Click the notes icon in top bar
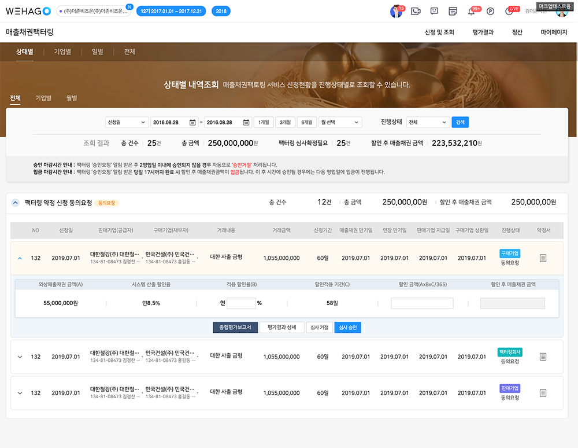 coord(453,11)
